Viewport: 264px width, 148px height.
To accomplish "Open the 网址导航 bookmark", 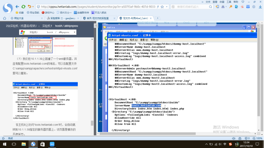I will (33, 13).
